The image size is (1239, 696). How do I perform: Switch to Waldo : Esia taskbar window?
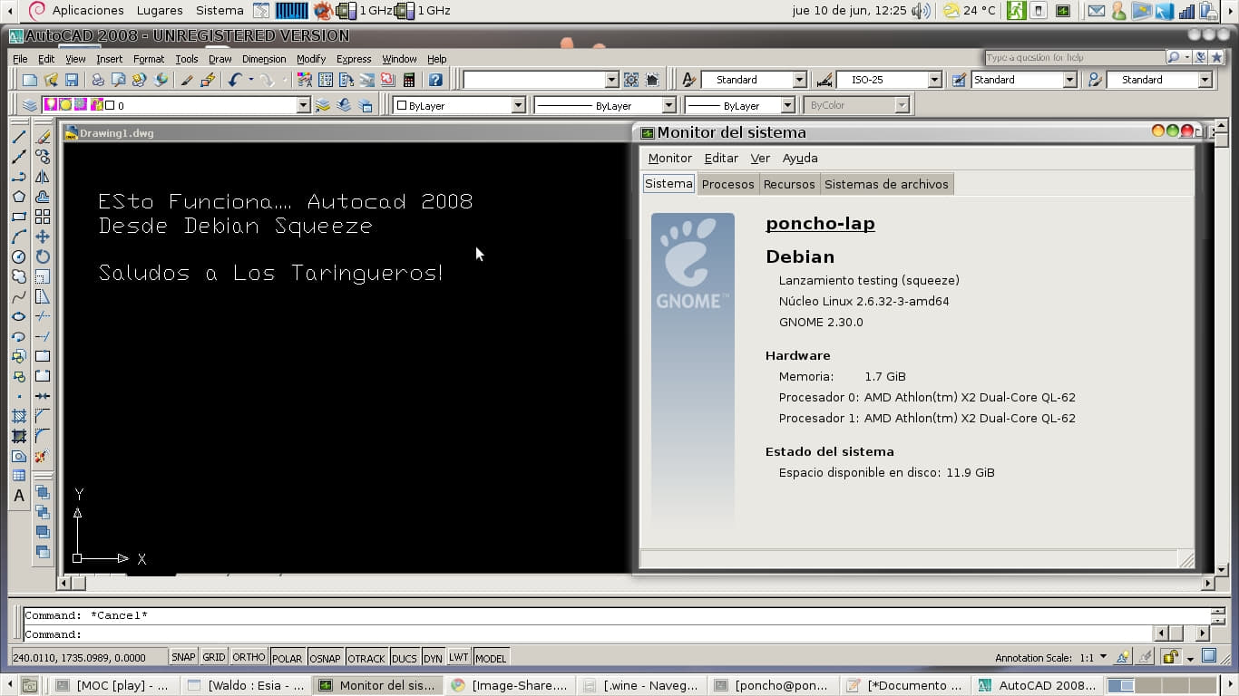pos(246,685)
